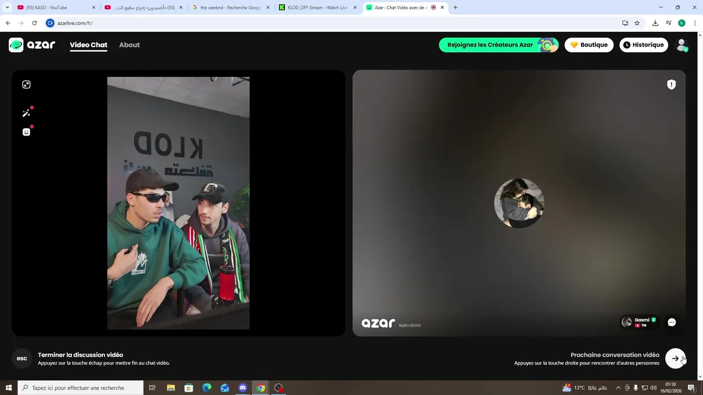The image size is (703, 395).
Task: Click the browser forward arrow
Action: click(x=21, y=23)
